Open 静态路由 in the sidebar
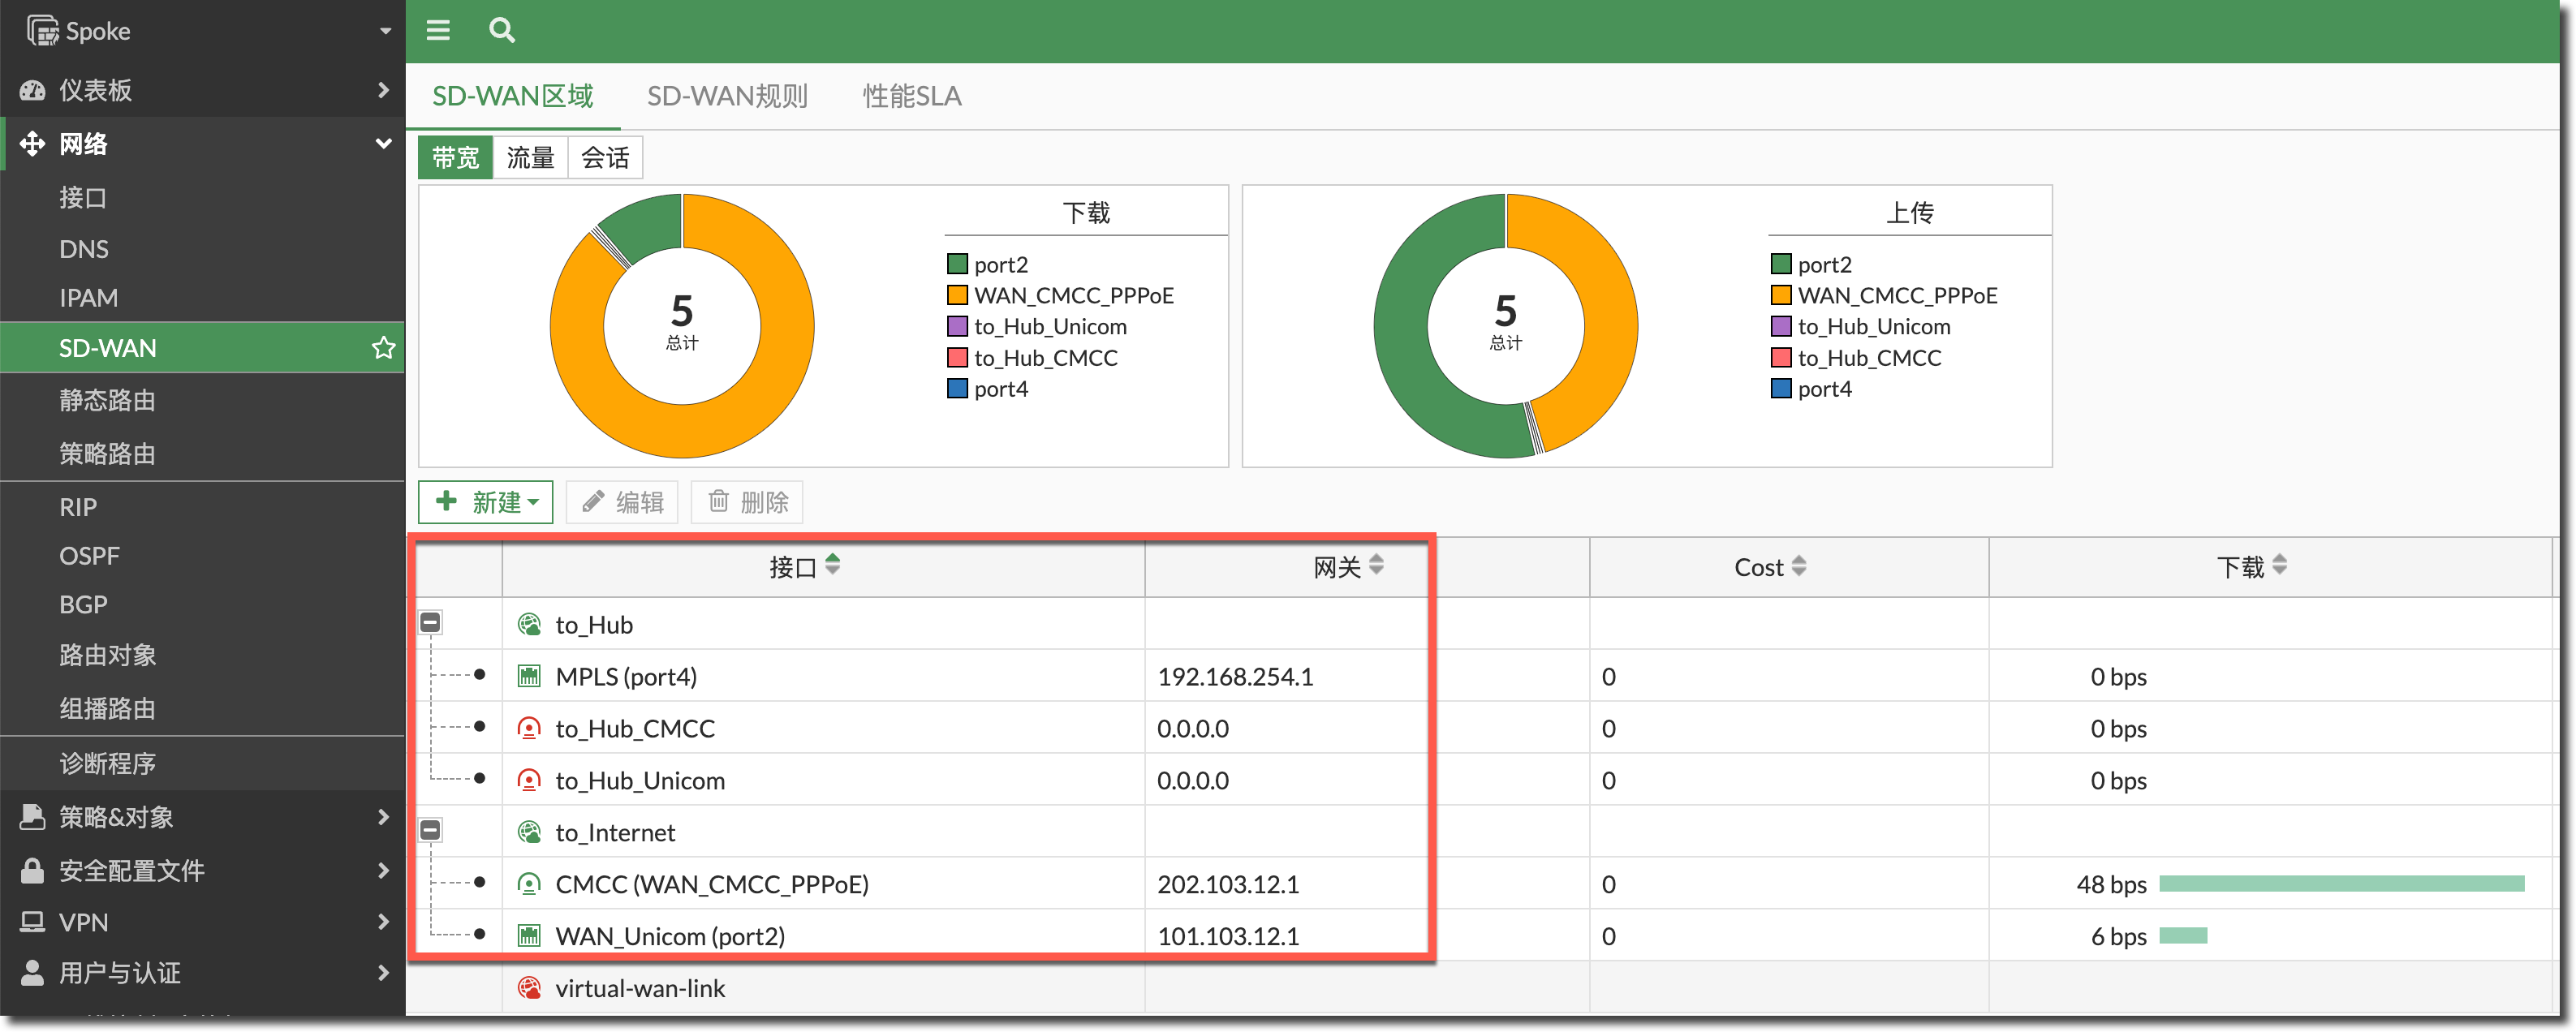Viewport: 2576px width, 1032px height. click(107, 400)
